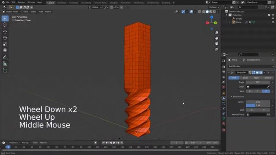
Task: Open the Tool properties tab icon
Action: coord(224,61)
